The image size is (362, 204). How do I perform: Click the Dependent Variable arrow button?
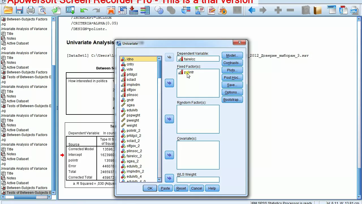click(169, 57)
